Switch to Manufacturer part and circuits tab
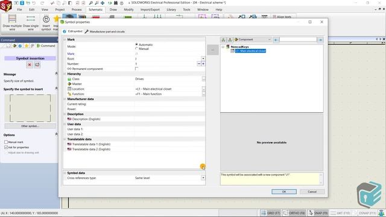386x217 pixels. pos(105,31)
